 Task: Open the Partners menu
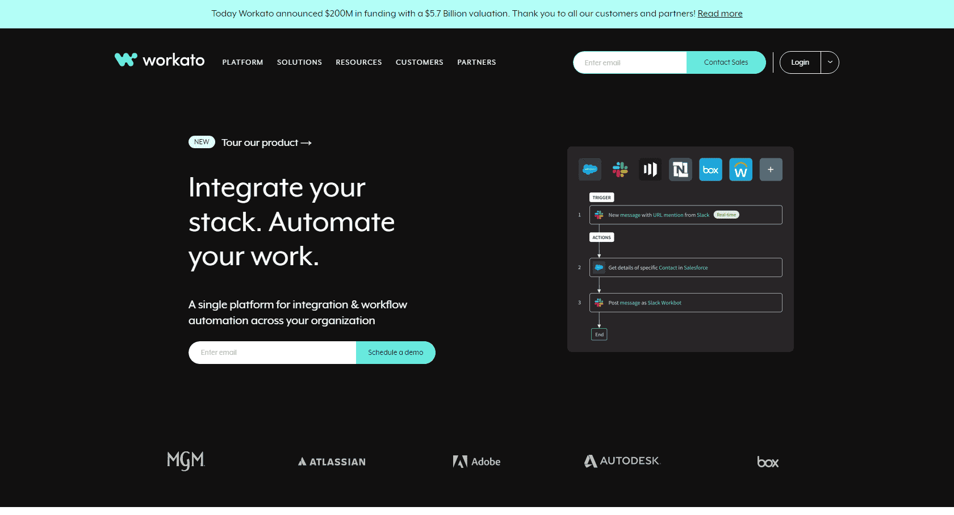[476, 62]
